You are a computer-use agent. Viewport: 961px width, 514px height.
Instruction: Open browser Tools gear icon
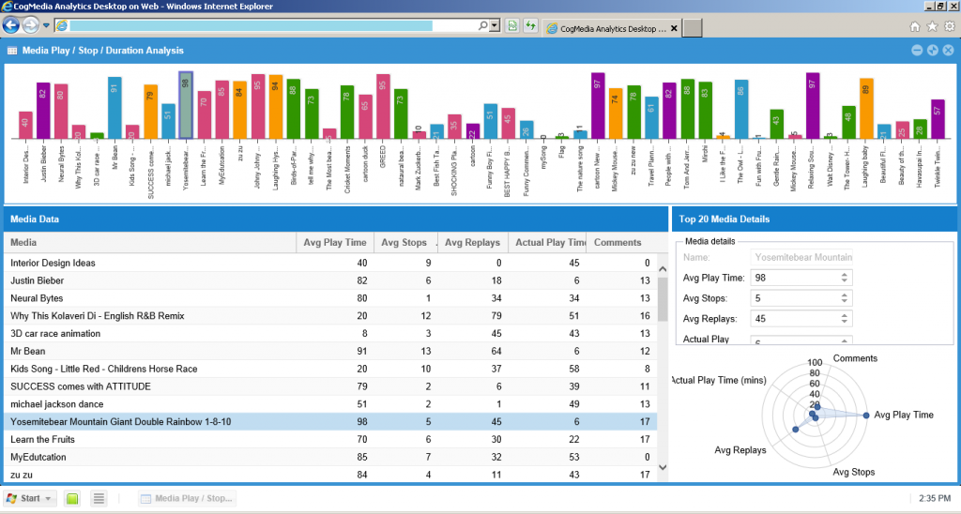tap(949, 26)
